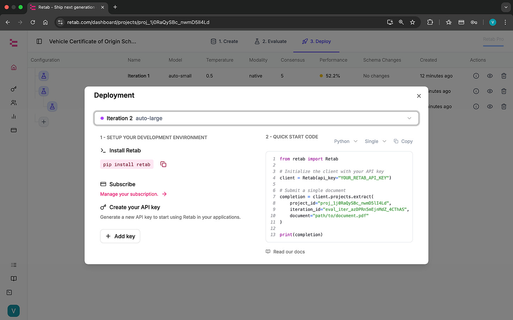The height and width of the screenshot is (320, 513).
Task: Open the terminal icon in lower sidebar
Action: click(x=9, y=292)
